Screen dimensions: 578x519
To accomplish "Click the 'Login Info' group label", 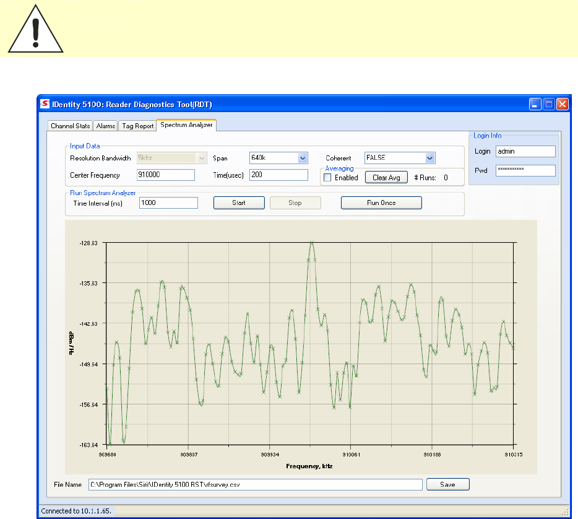I will click(x=487, y=136).
